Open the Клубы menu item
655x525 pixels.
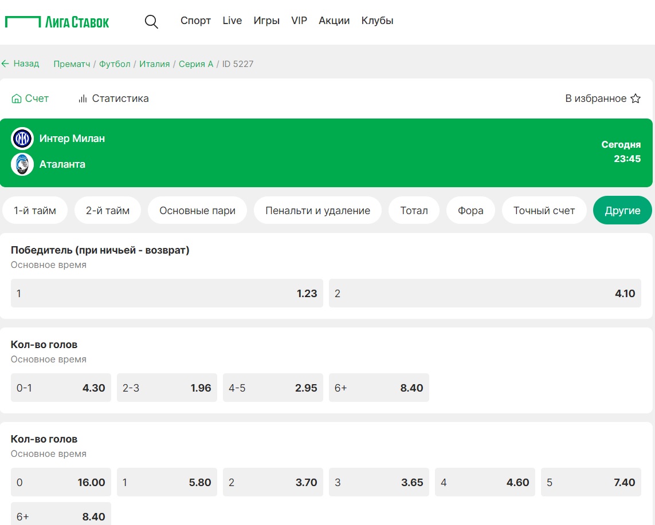pos(377,21)
